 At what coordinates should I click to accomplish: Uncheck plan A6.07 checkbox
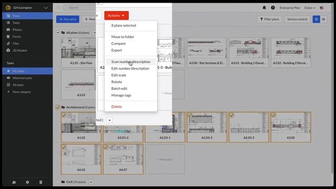coord(106,147)
